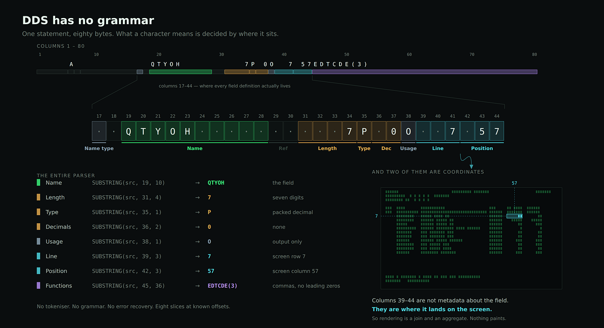This screenshot has width=604, height=328.
Task: Click the 'SUBSTRING(src, 38, 1)' expression
Action: click(x=127, y=242)
